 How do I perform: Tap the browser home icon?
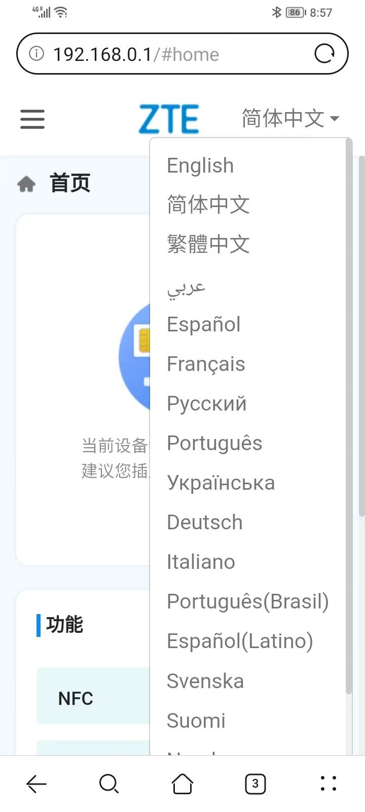click(x=182, y=784)
